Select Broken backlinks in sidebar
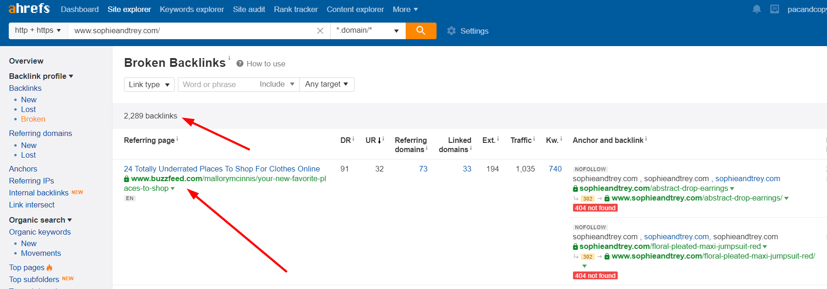 [33, 119]
